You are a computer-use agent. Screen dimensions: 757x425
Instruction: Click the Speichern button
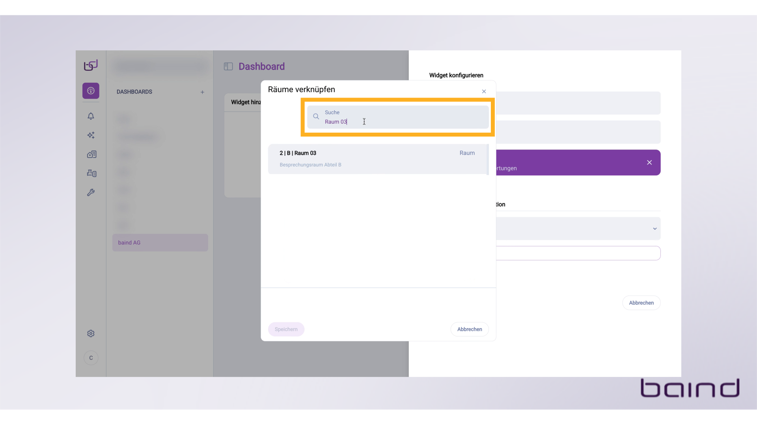pos(286,329)
